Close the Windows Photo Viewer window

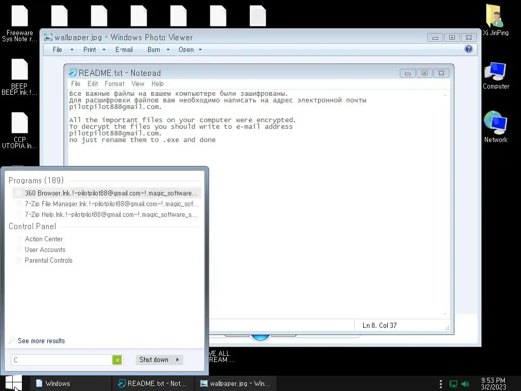click(x=469, y=38)
